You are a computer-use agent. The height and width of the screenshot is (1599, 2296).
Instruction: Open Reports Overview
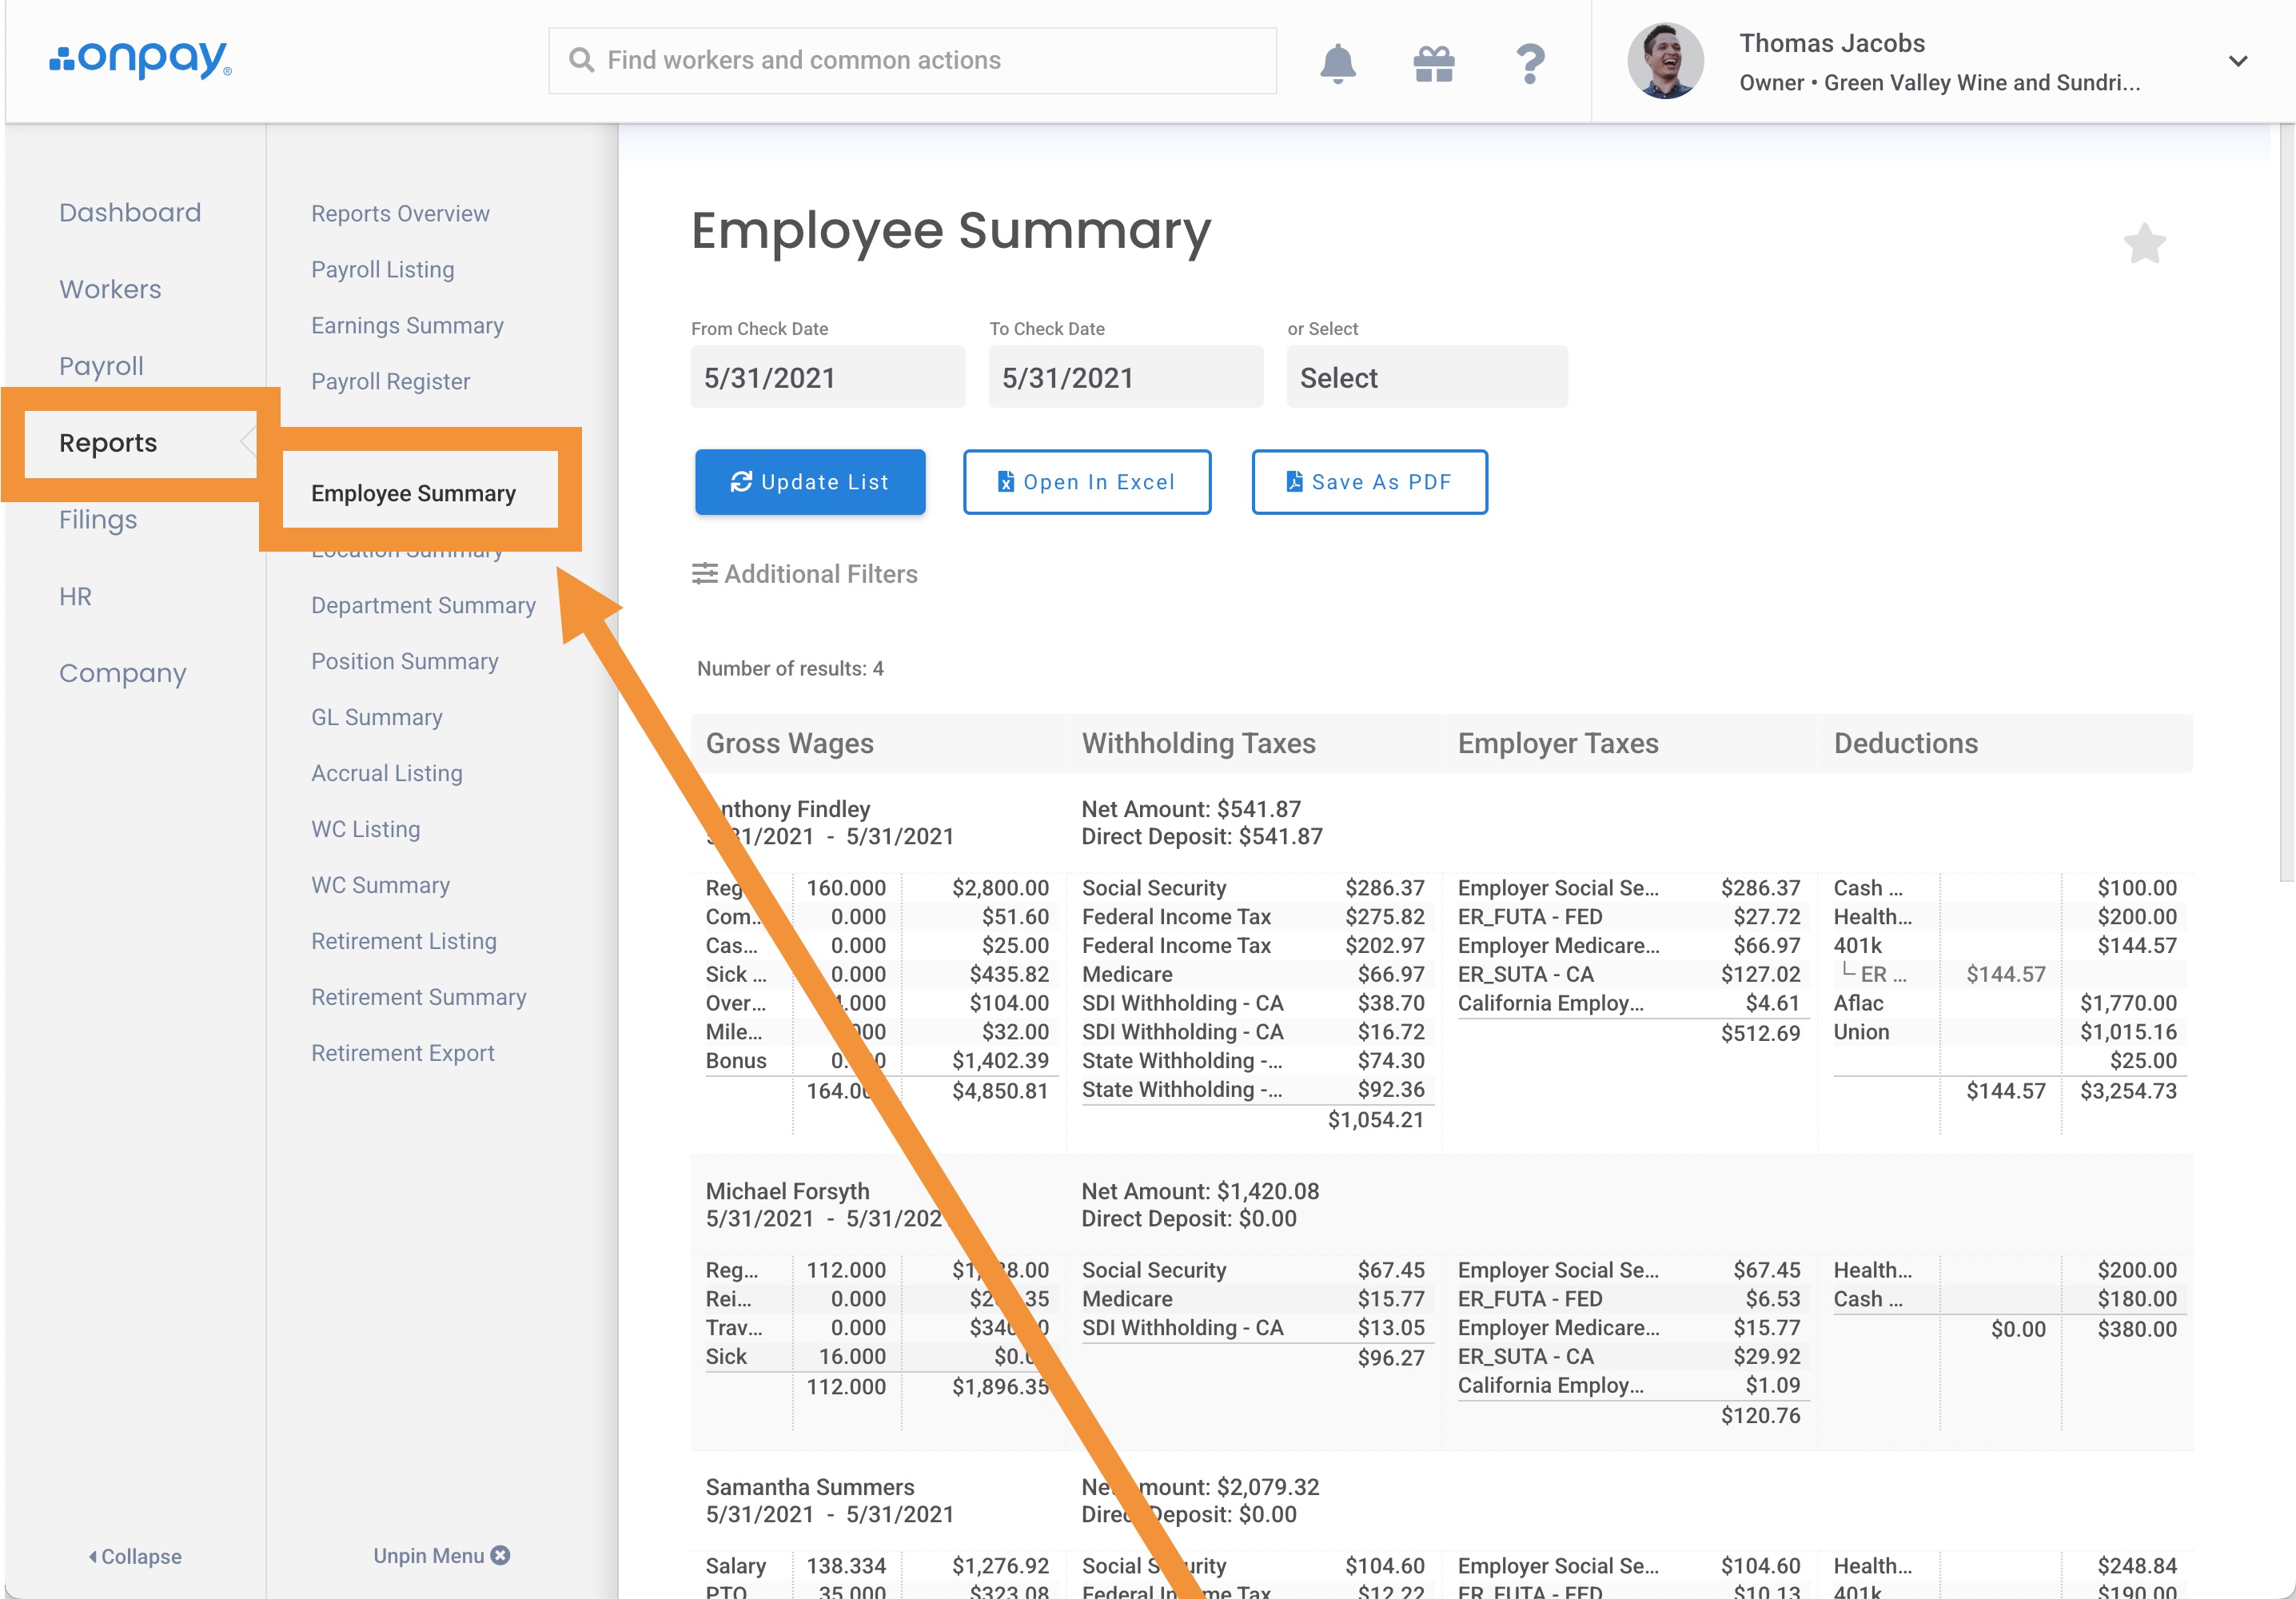coord(400,213)
